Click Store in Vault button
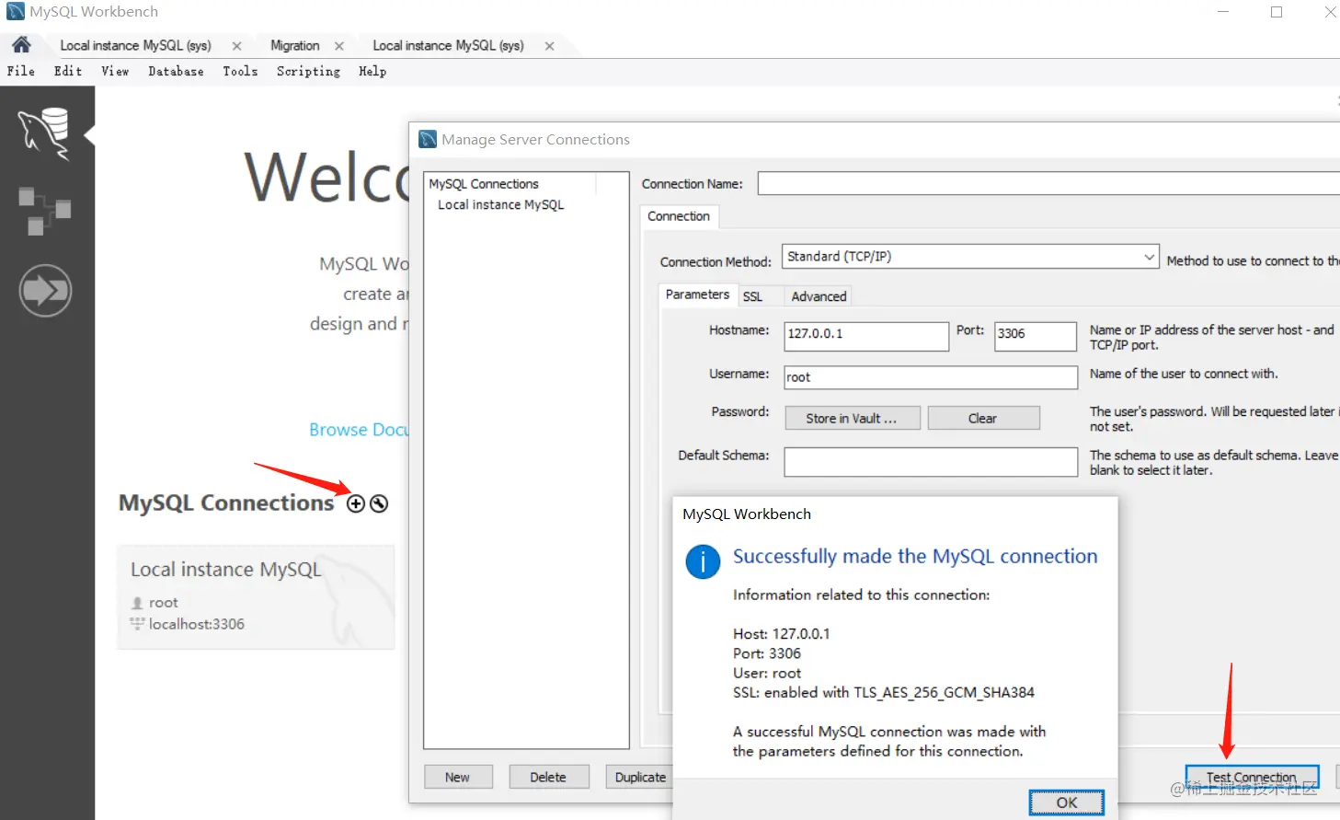The width and height of the screenshot is (1340, 820). [853, 418]
